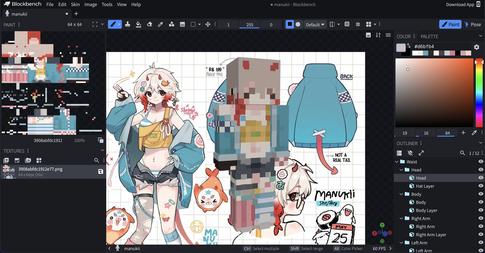Open the Tools menu
The width and height of the screenshot is (485, 253).
coord(107,4)
